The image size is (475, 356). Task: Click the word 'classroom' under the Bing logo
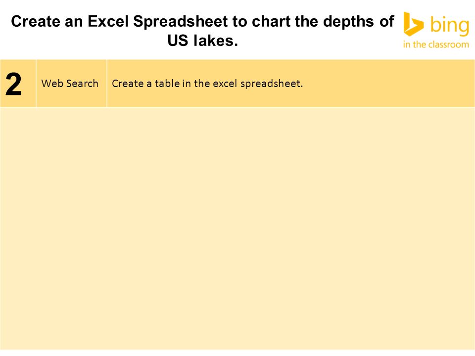point(449,44)
